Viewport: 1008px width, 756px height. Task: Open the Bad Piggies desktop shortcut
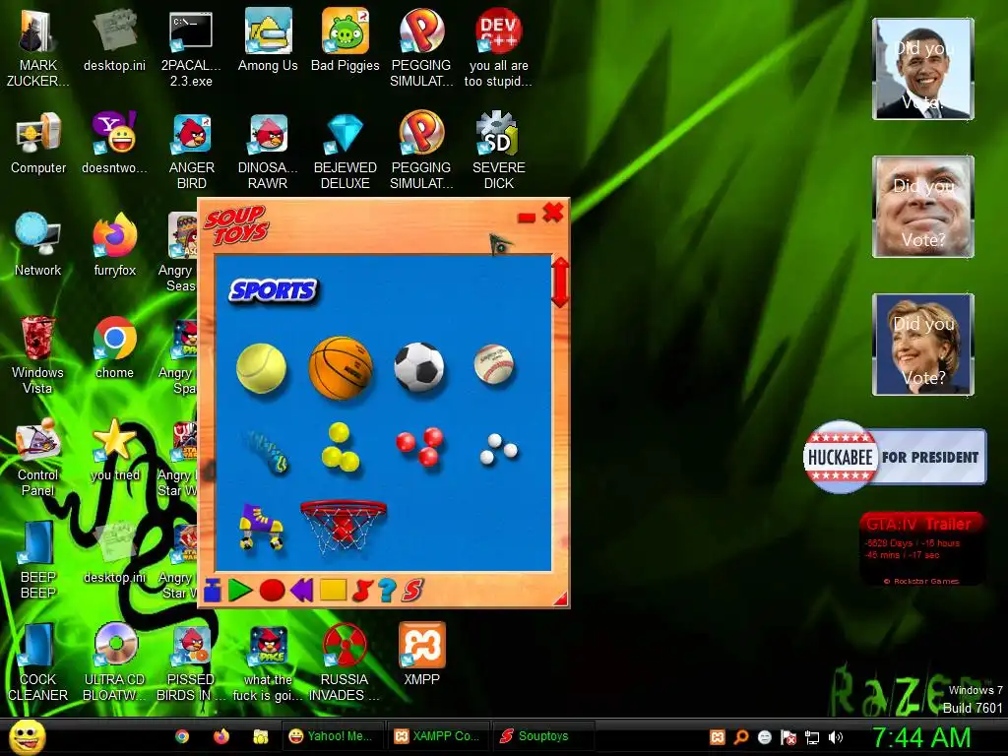pyautogui.click(x=346, y=39)
